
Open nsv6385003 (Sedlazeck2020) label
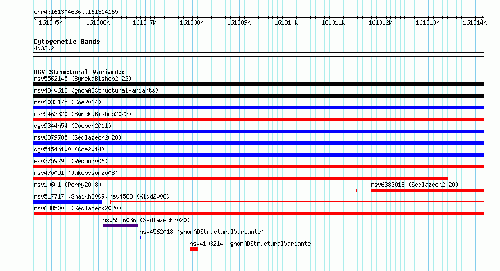pos(78,208)
